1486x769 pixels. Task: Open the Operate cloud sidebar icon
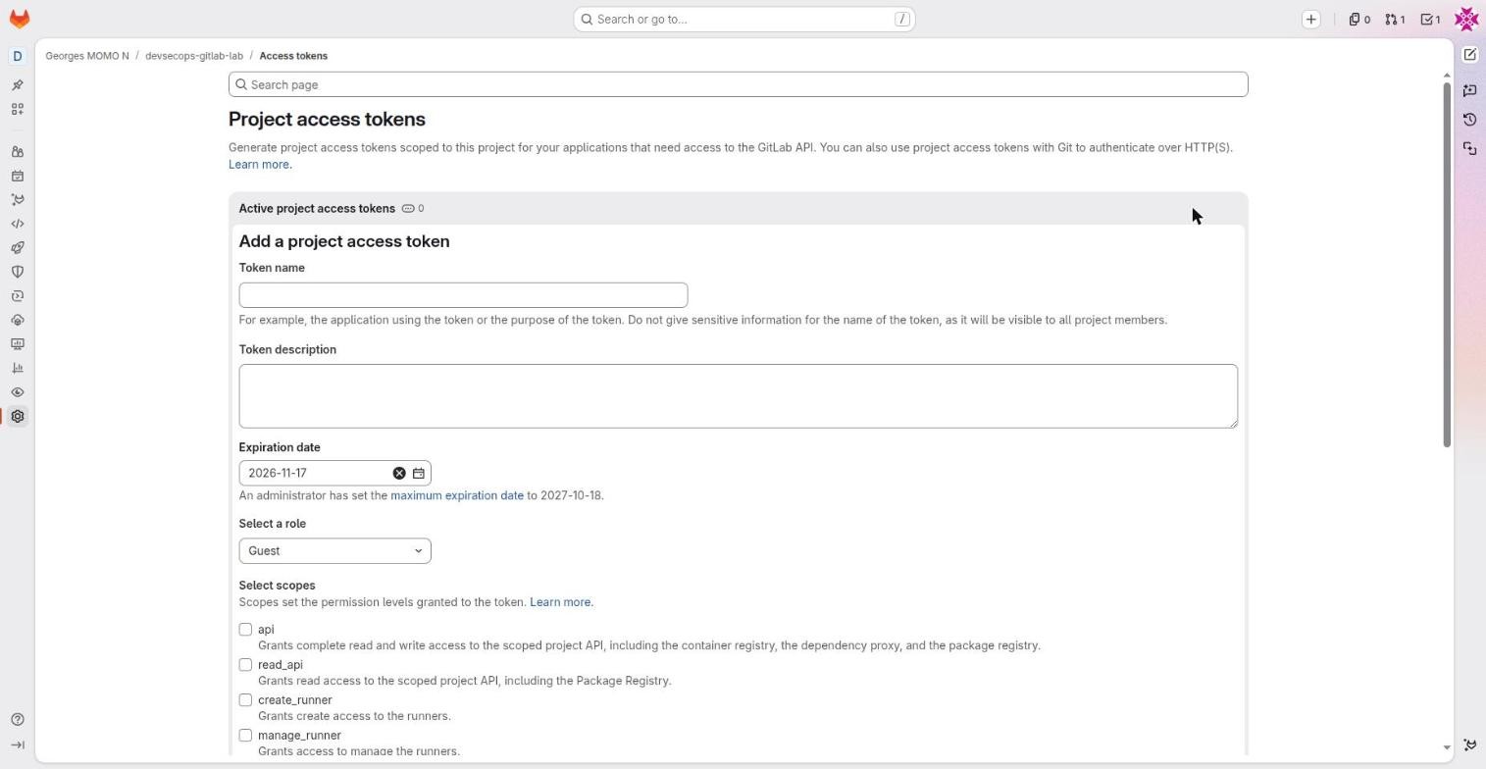(18, 320)
